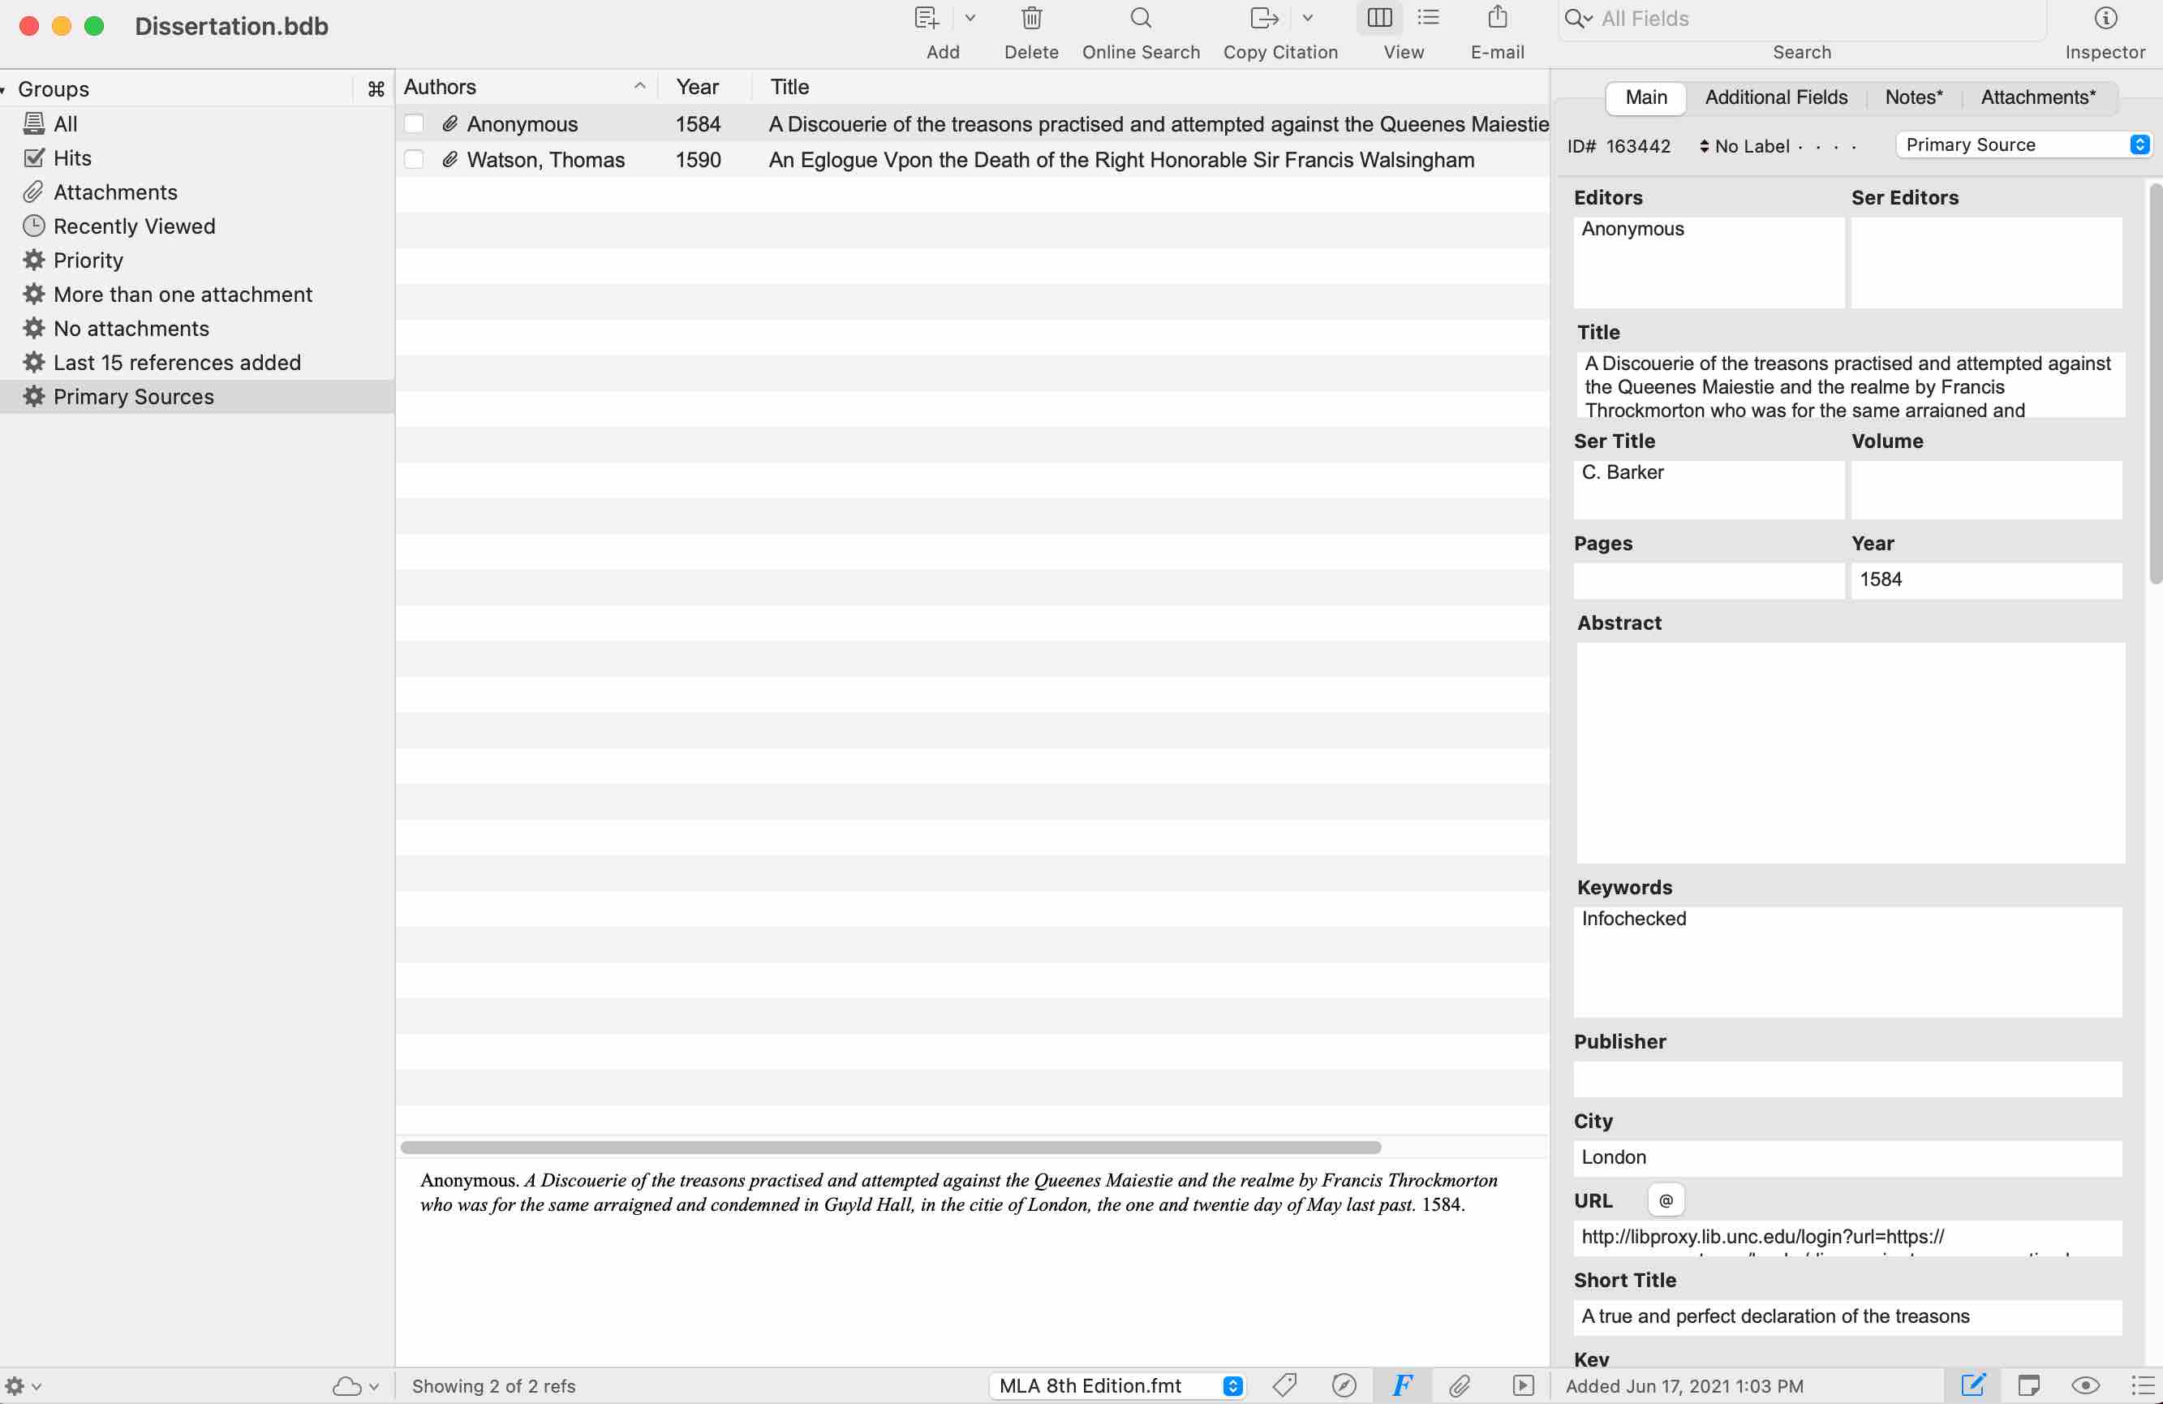
Task: Click the Main tab in inspector
Action: pos(1646,98)
